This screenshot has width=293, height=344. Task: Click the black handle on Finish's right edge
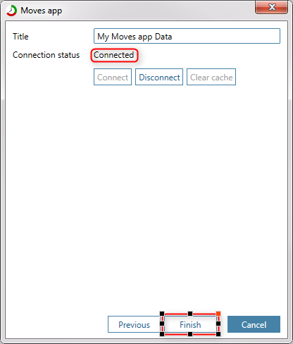218,324
